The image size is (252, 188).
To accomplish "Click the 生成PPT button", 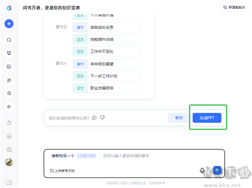I will (207, 118).
